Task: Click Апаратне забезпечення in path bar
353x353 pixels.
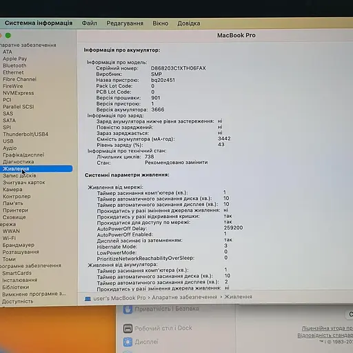Action: click(184, 297)
